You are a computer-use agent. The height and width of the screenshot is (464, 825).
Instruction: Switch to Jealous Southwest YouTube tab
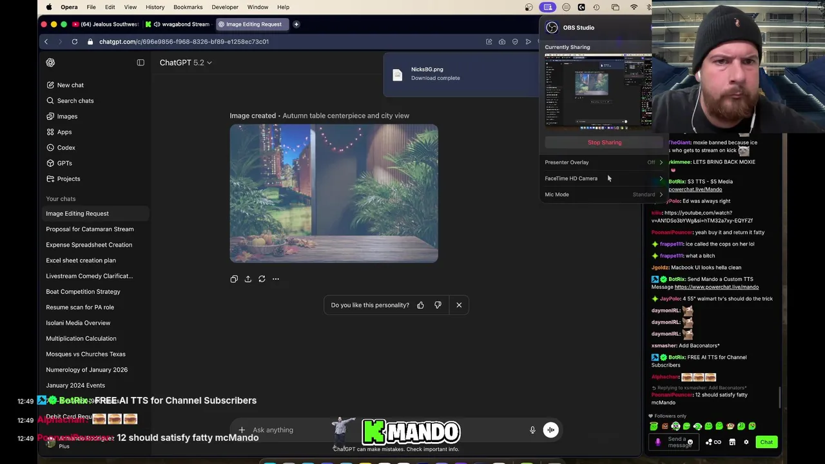click(106, 24)
